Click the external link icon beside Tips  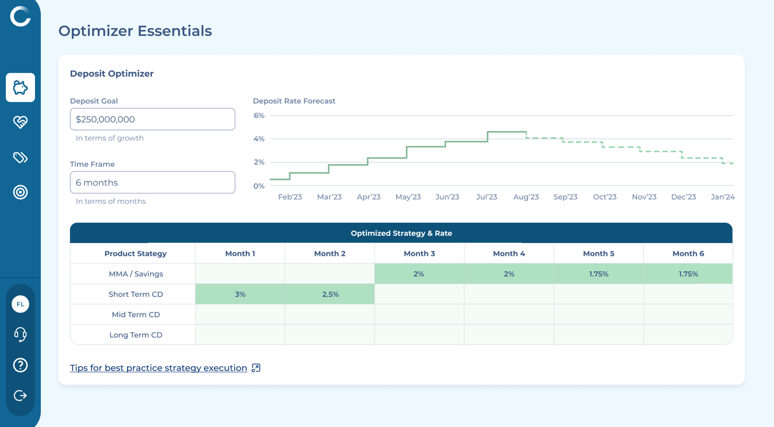click(x=256, y=368)
